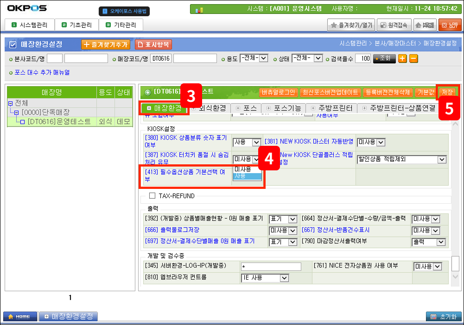Click the orange plus icon beside 조회
Screen dimensions: 464x325
pos(402,58)
